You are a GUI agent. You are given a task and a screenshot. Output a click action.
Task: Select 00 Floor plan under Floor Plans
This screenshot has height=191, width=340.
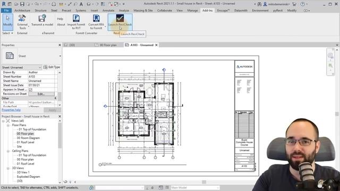click(25, 134)
